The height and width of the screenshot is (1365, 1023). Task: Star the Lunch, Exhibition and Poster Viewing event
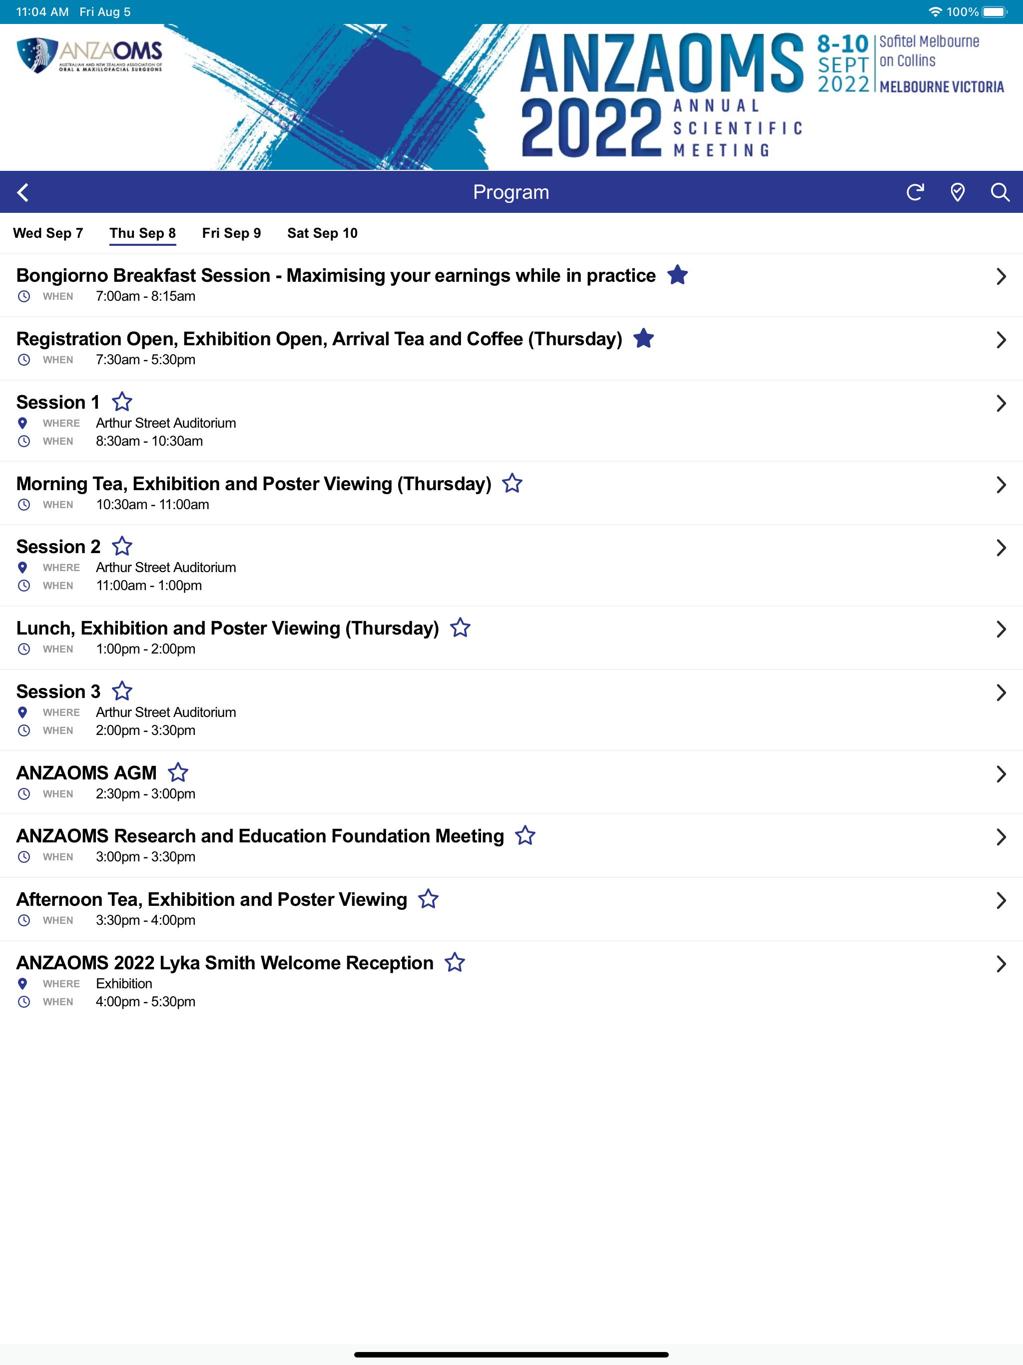(x=460, y=628)
